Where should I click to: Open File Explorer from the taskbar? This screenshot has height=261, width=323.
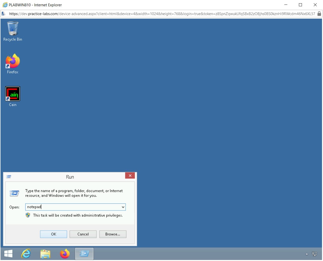(45, 253)
